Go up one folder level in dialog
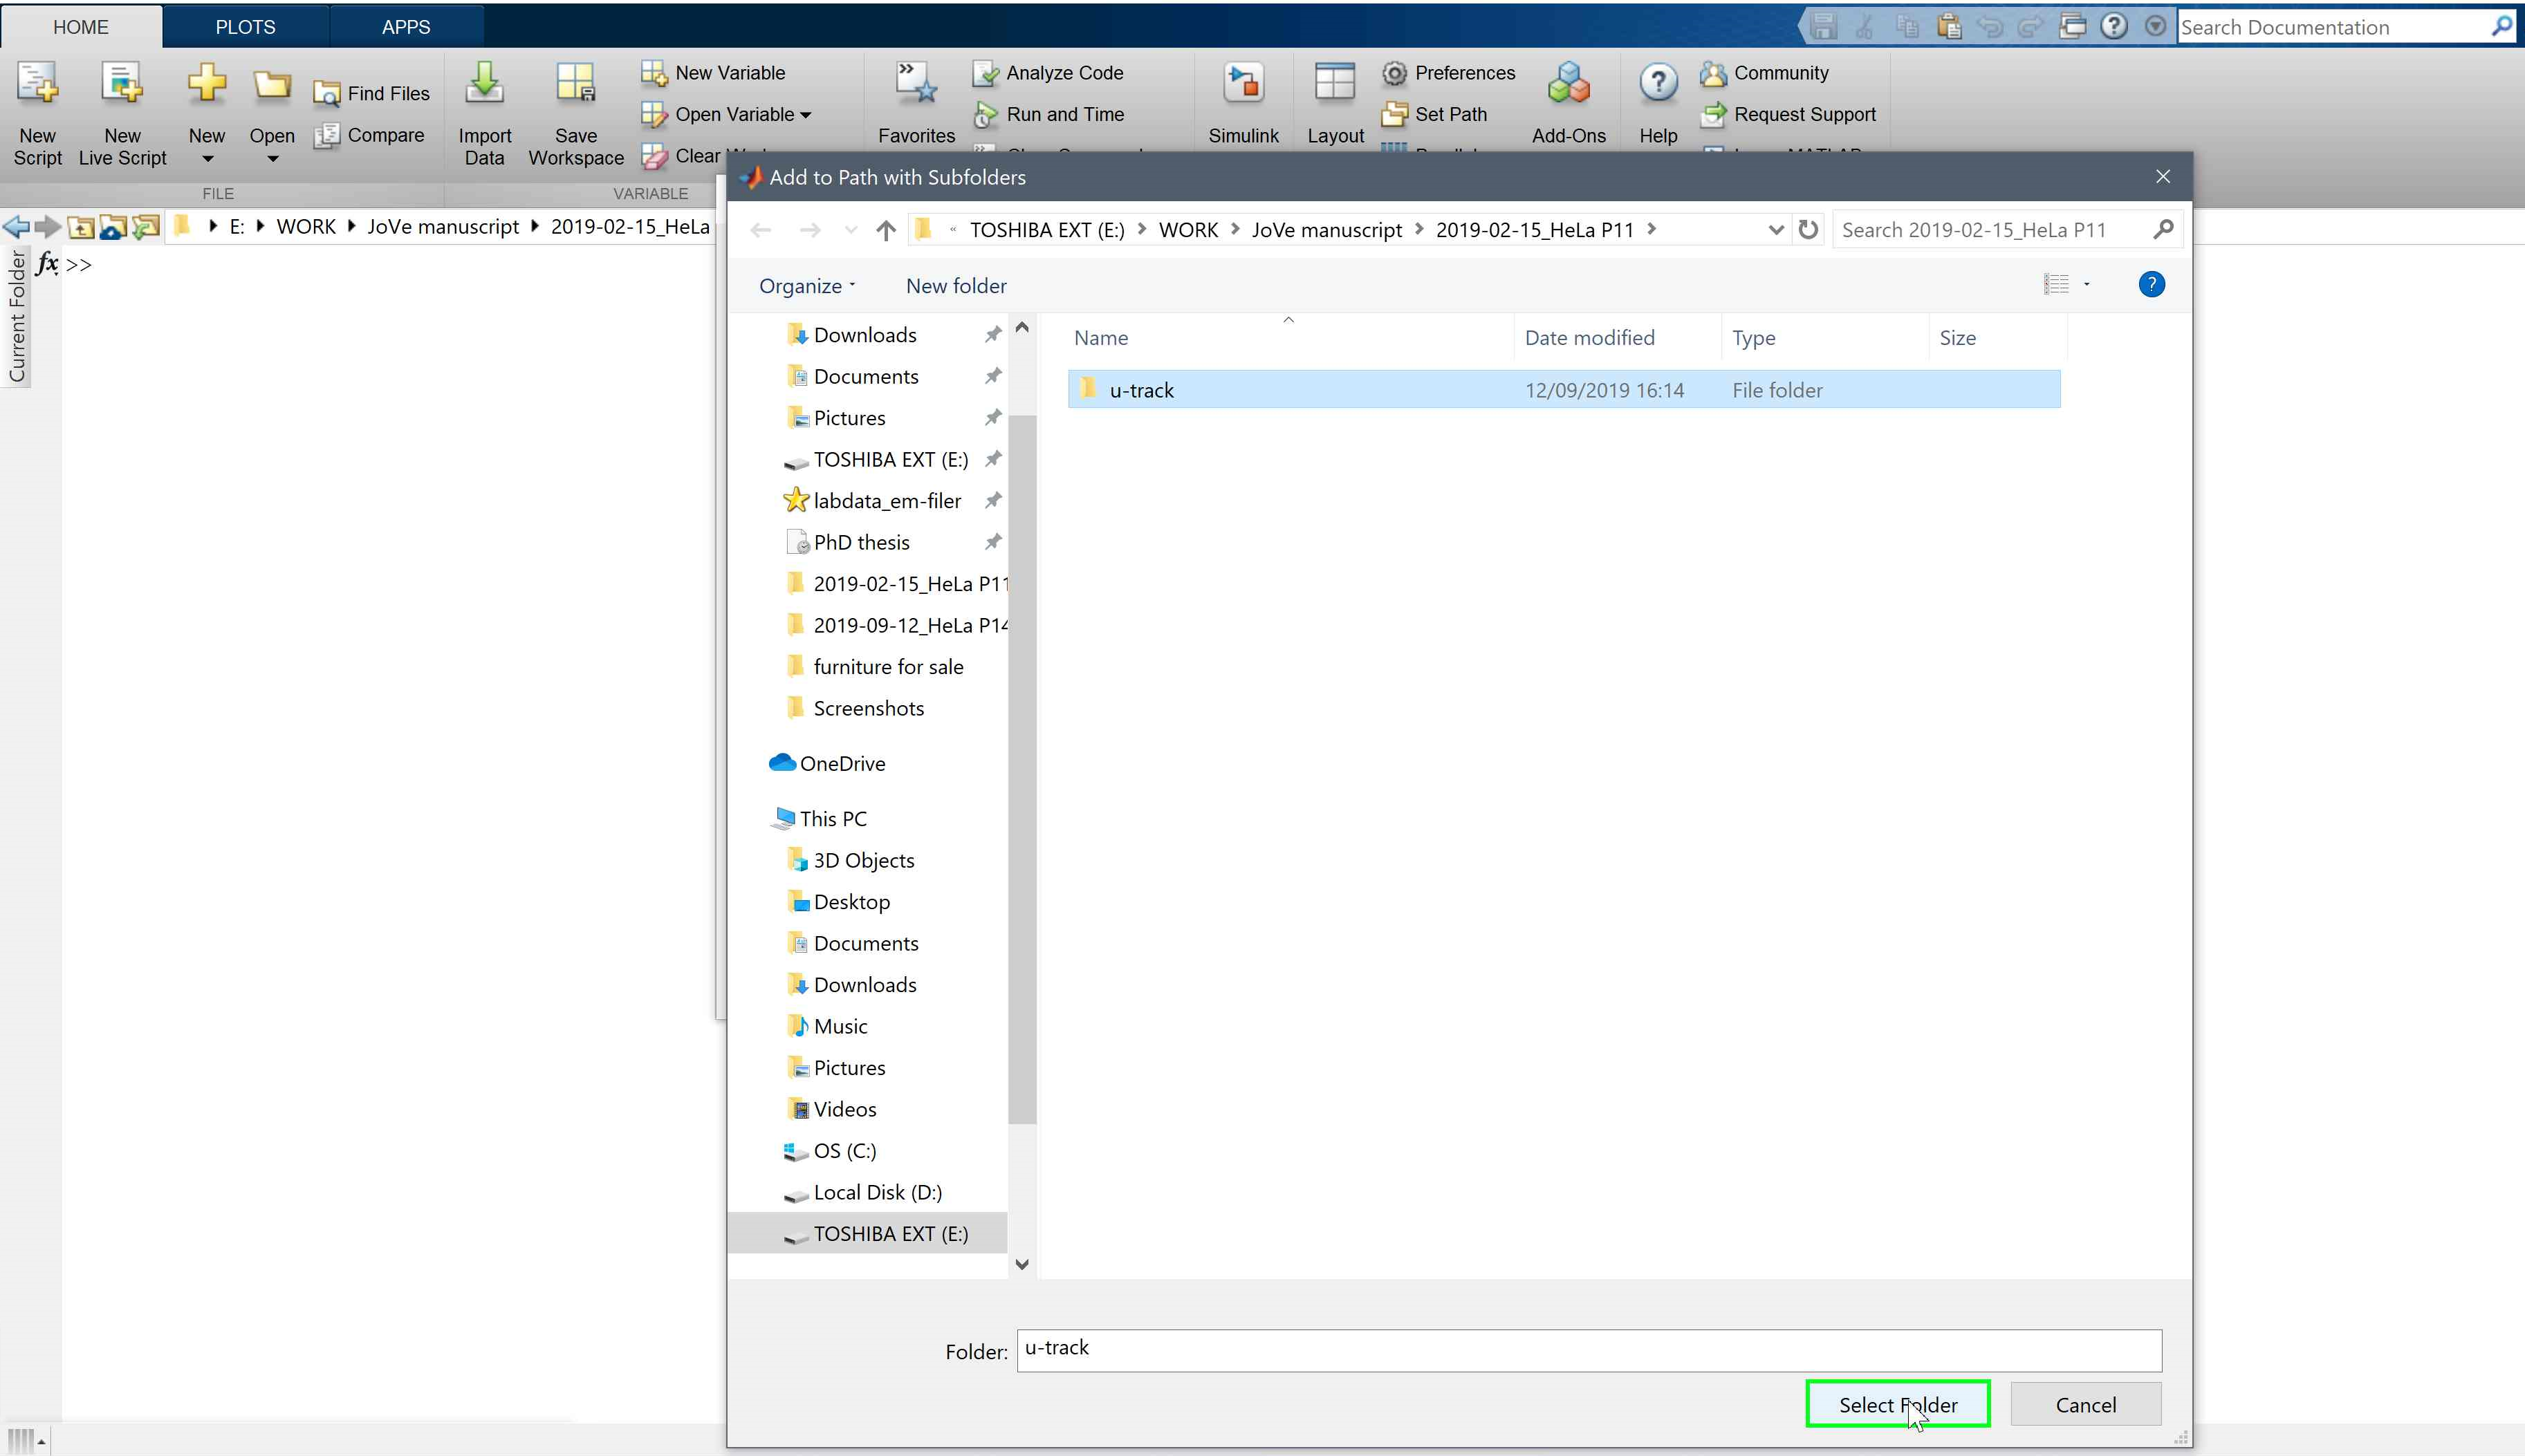The height and width of the screenshot is (1456, 2525). [x=885, y=230]
